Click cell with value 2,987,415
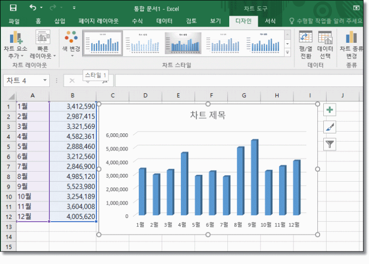Viewport: 369px width, 264px height. click(73, 117)
